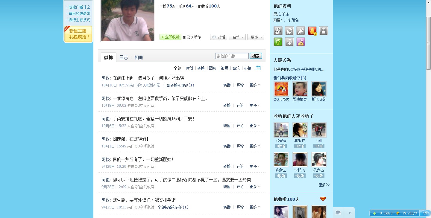Follow 欧碧海 with the +收听 button
The width and height of the screenshot is (431, 218).
(281, 146)
